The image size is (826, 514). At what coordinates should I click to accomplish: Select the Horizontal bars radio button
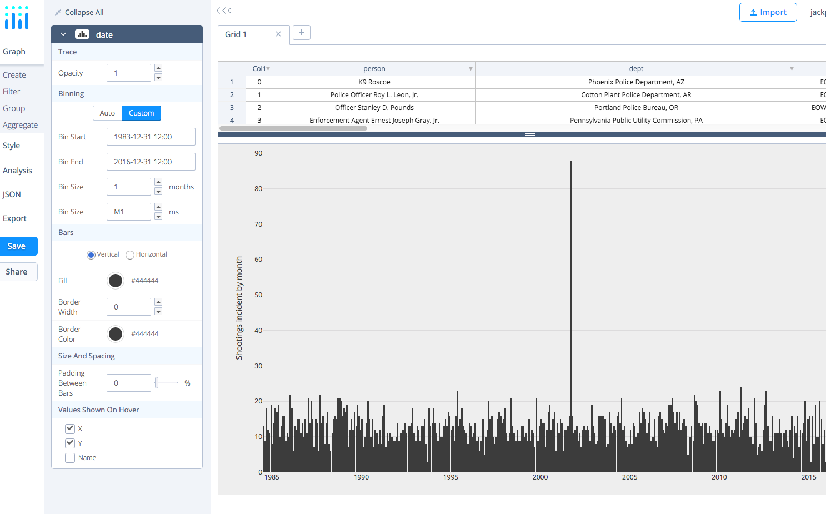129,254
